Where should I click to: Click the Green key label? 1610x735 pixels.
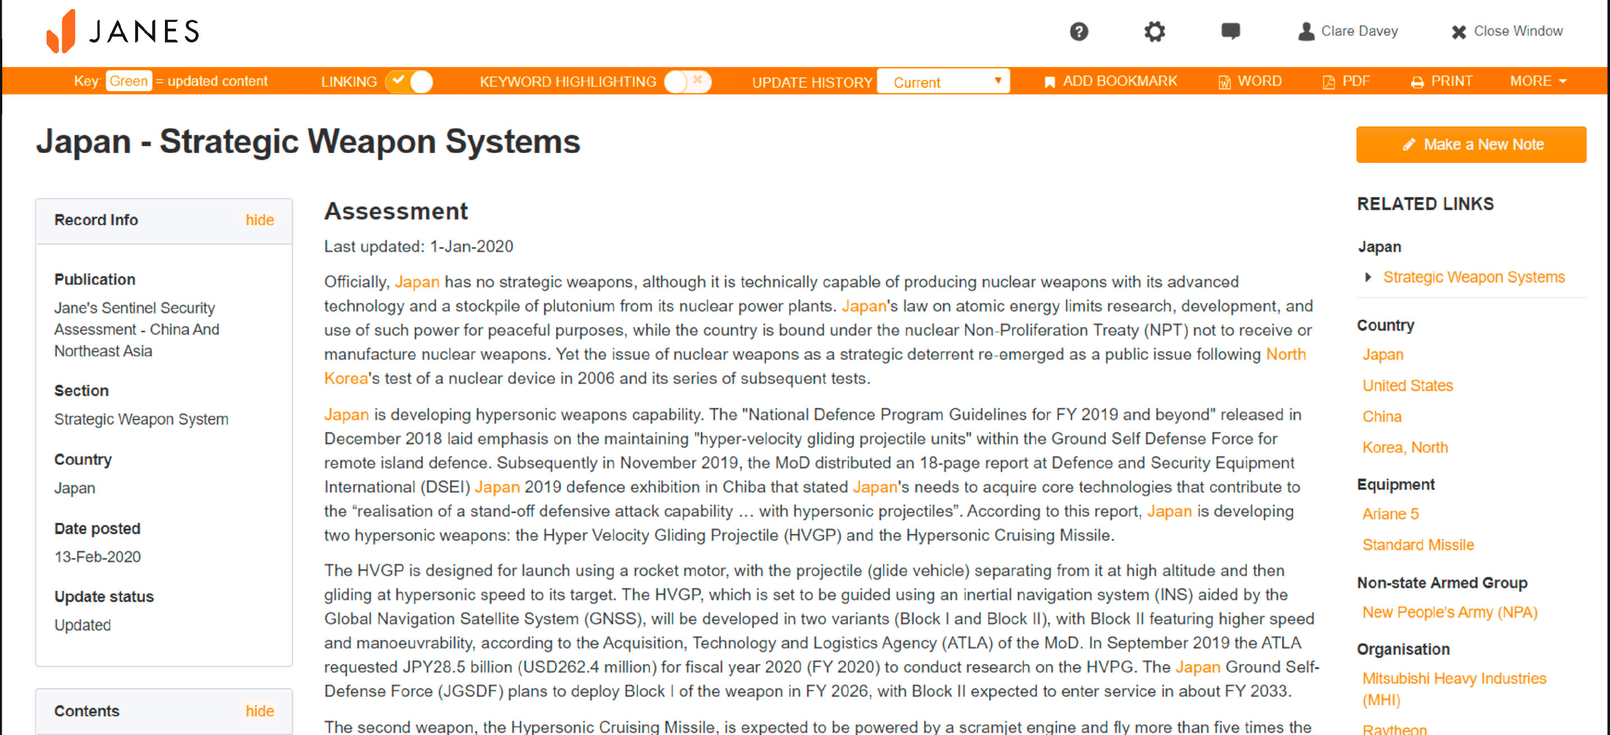[128, 81]
